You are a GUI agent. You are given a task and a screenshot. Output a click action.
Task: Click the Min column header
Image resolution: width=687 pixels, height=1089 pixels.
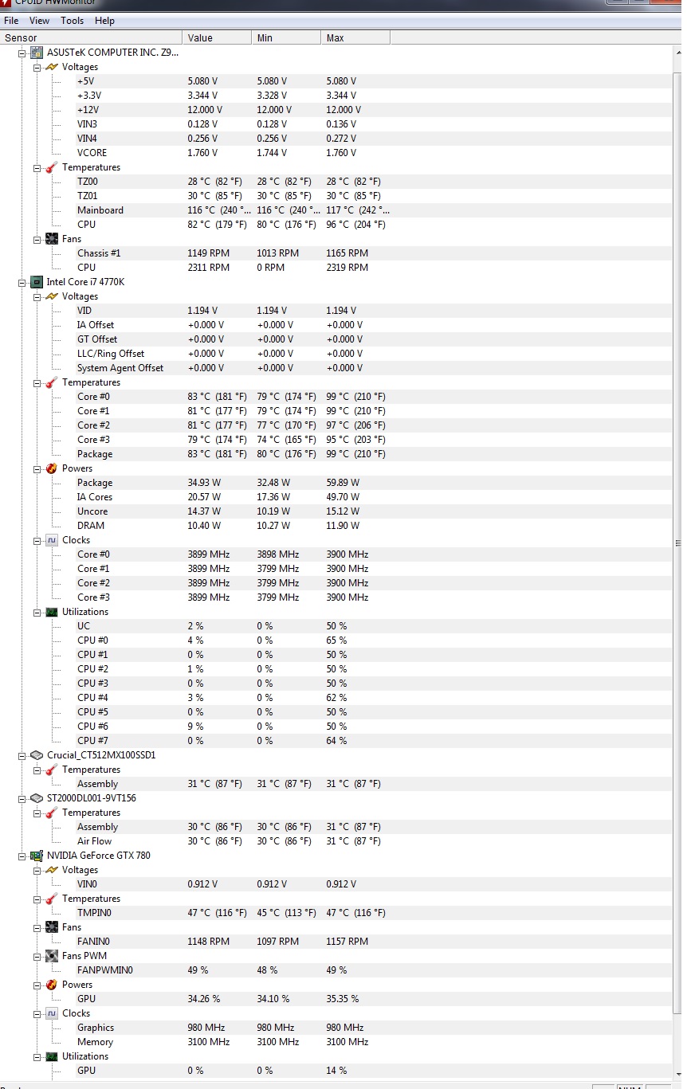[x=287, y=37]
